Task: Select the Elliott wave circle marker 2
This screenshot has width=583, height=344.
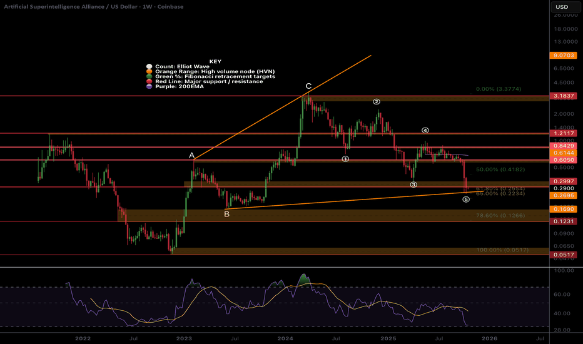Action: coord(377,101)
